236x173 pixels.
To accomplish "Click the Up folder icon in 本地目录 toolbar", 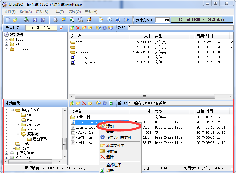I will pos(72,103).
